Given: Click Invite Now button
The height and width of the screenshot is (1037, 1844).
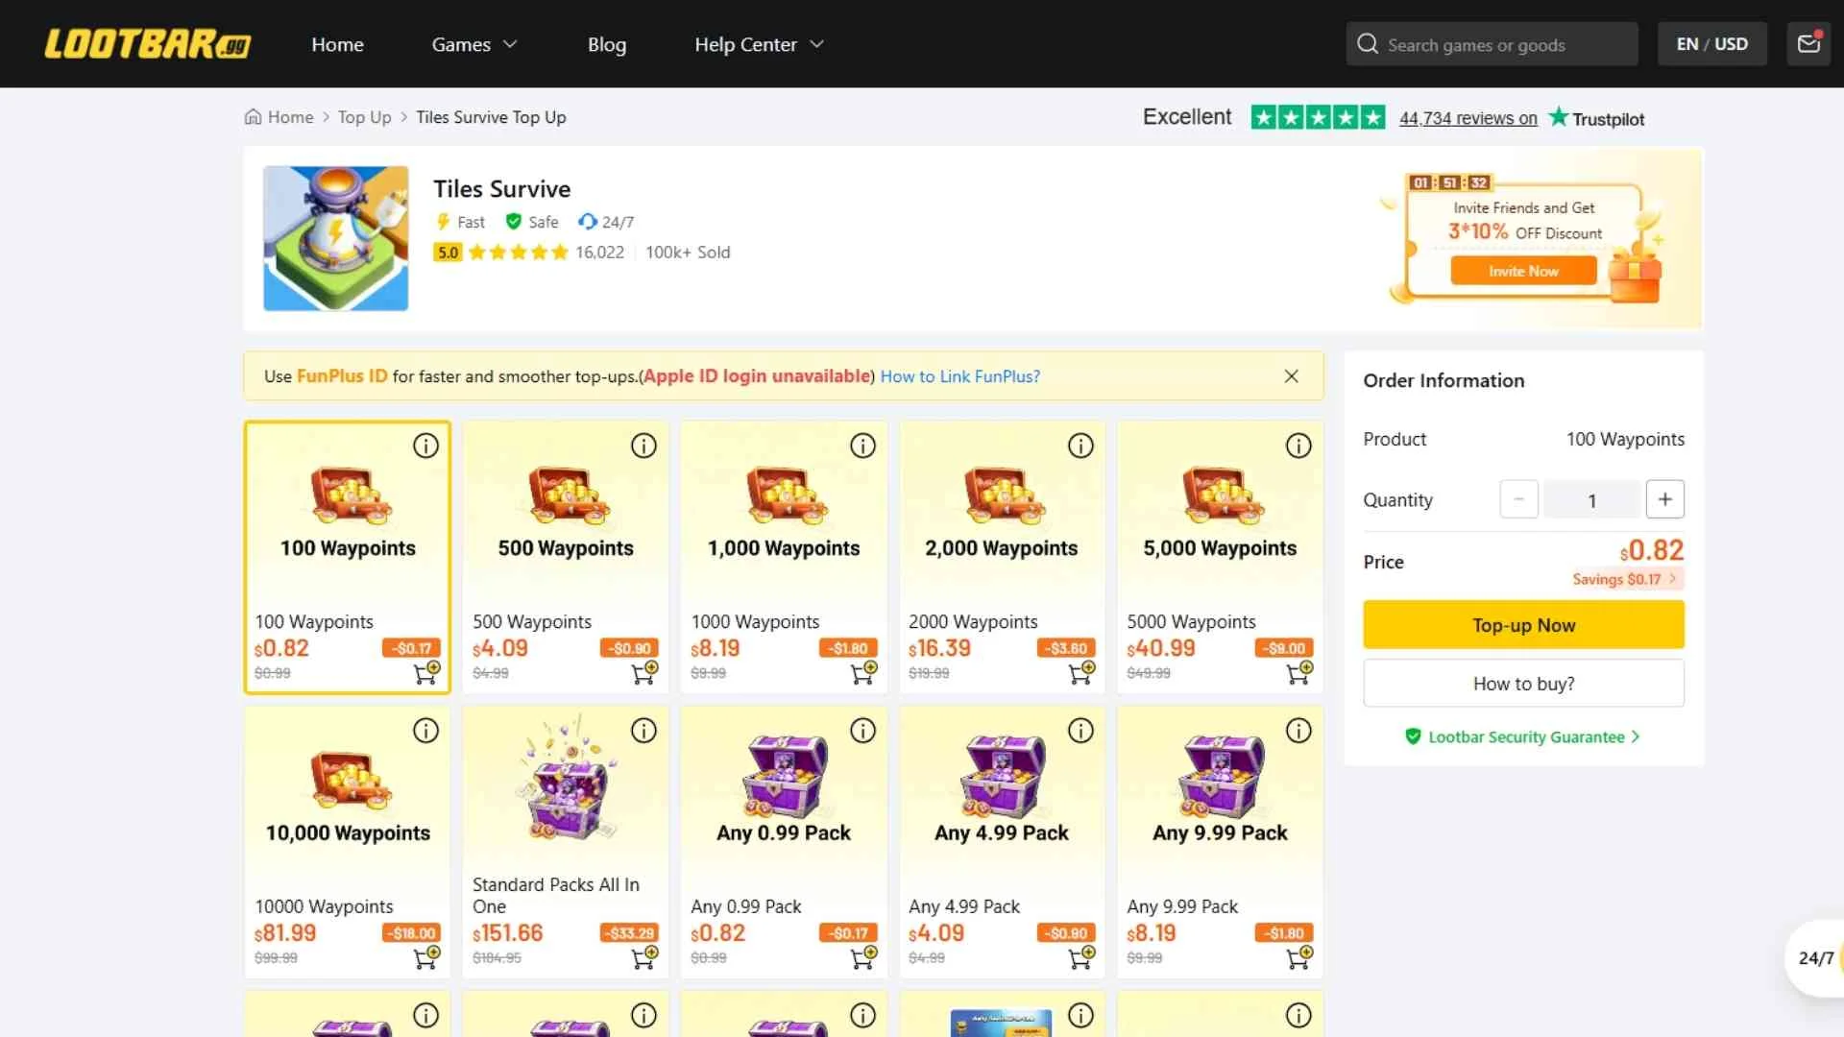Looking at the screenshot, I should pos(1523,271).
